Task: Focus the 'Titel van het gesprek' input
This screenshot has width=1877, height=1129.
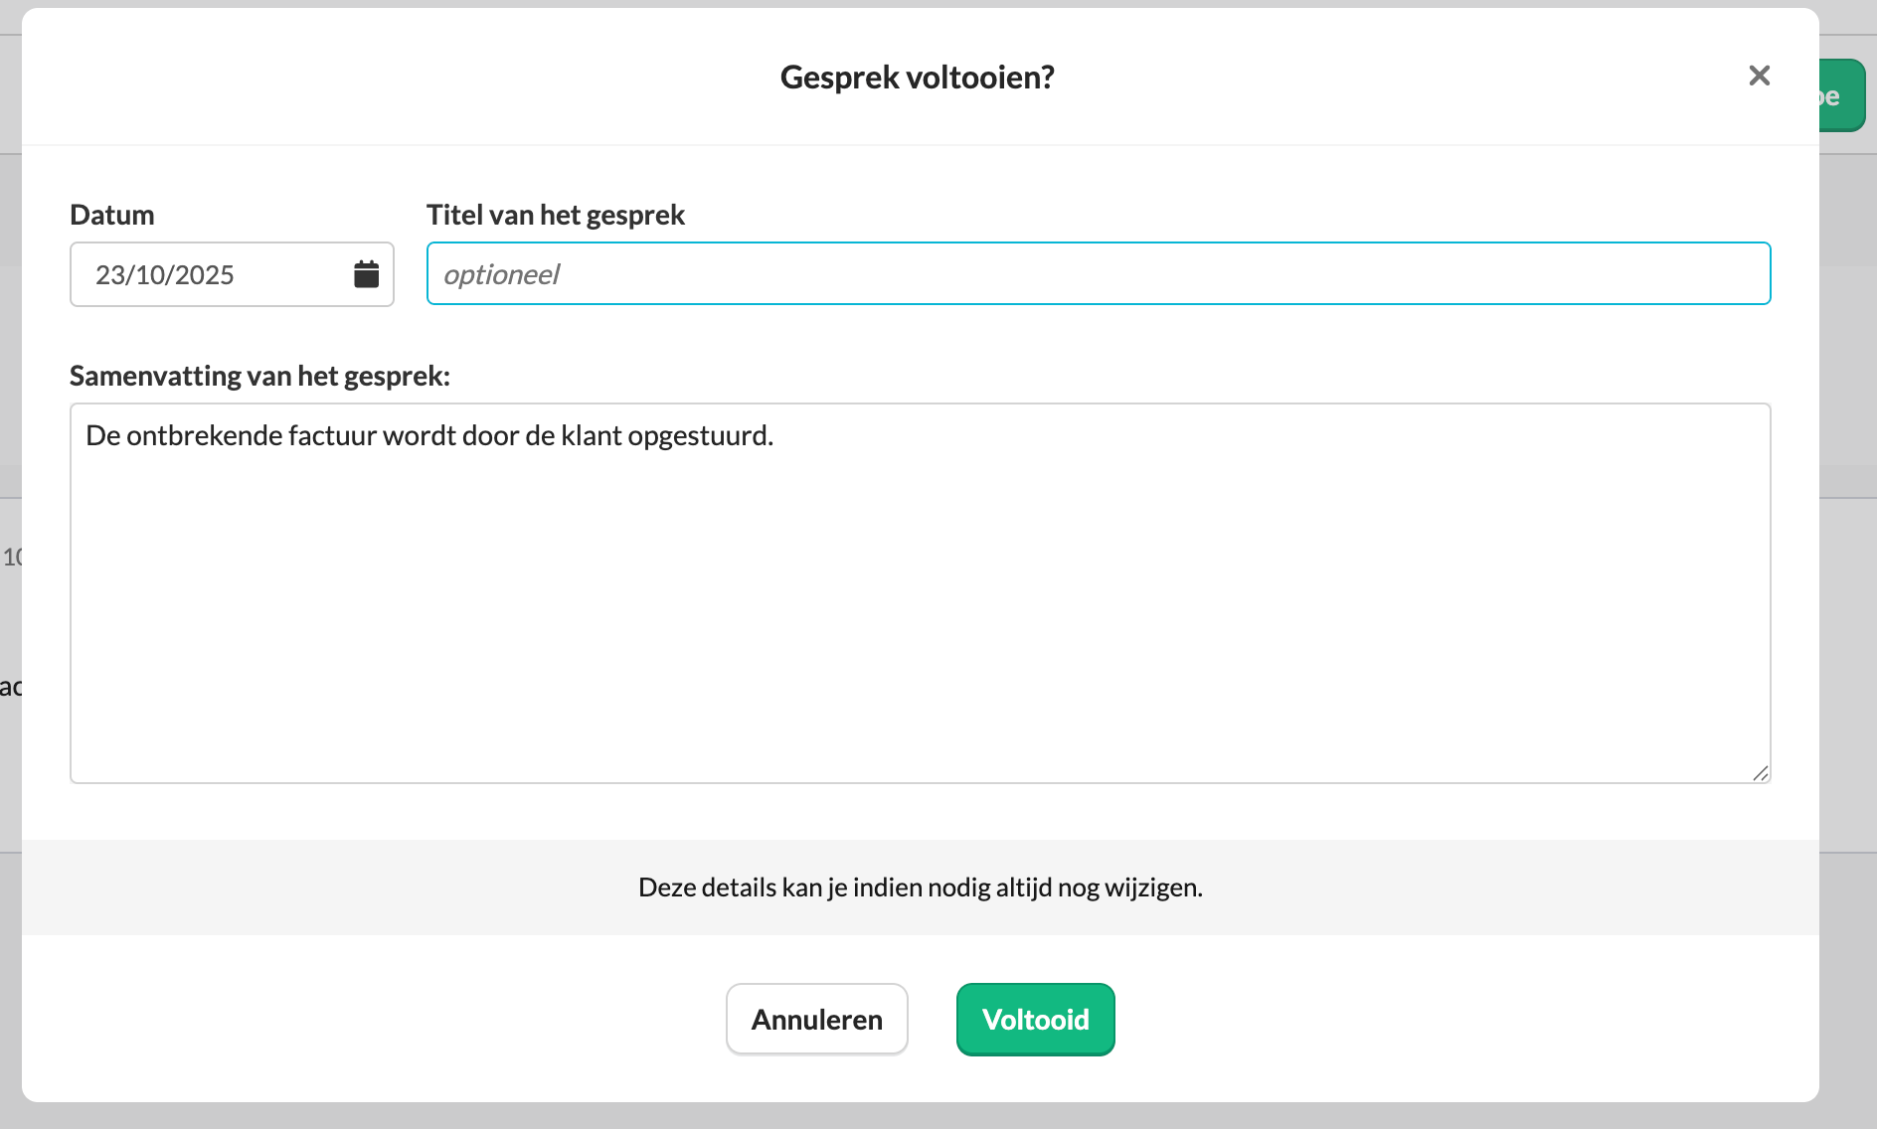Action: 1098,274
